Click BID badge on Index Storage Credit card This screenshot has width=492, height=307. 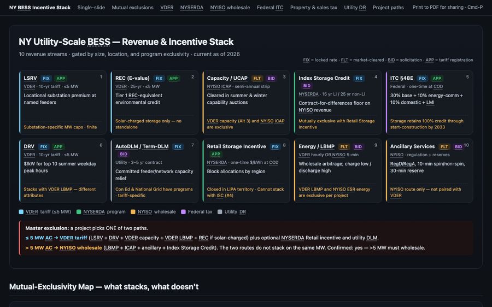point(307,86)
